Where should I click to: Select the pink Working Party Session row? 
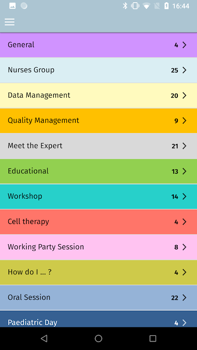click(x=98, y=247)
